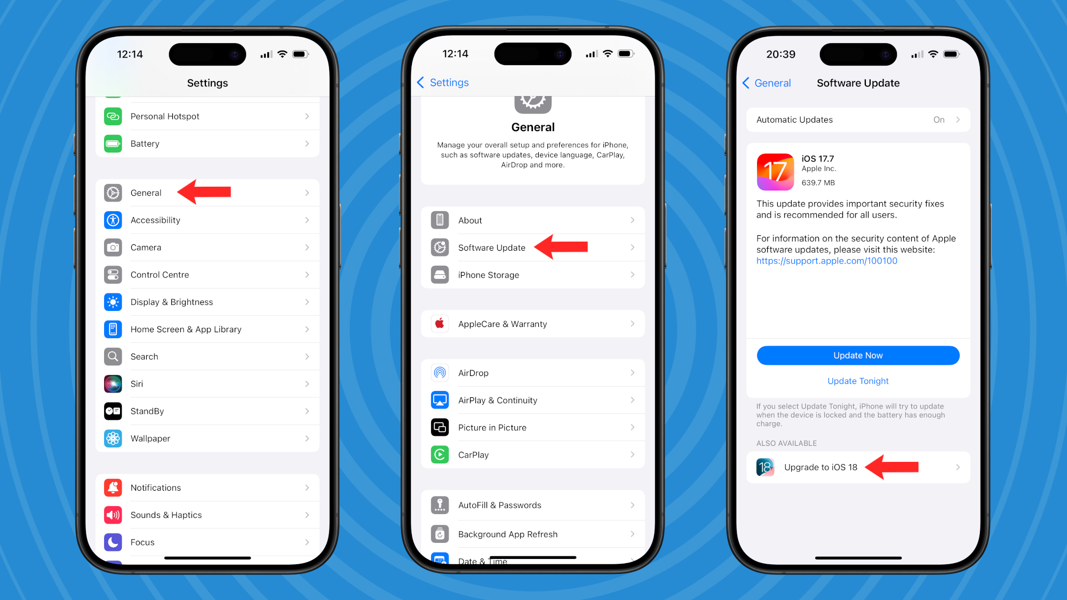Tap the General settings icon
1067x600 pixels.
coord(114,192)
